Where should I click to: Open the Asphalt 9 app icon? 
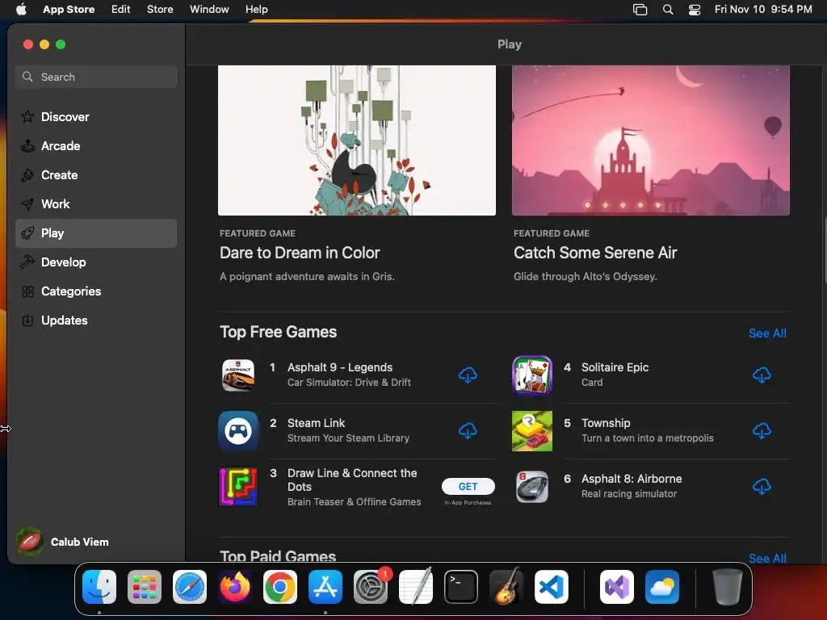click(238, 375)
